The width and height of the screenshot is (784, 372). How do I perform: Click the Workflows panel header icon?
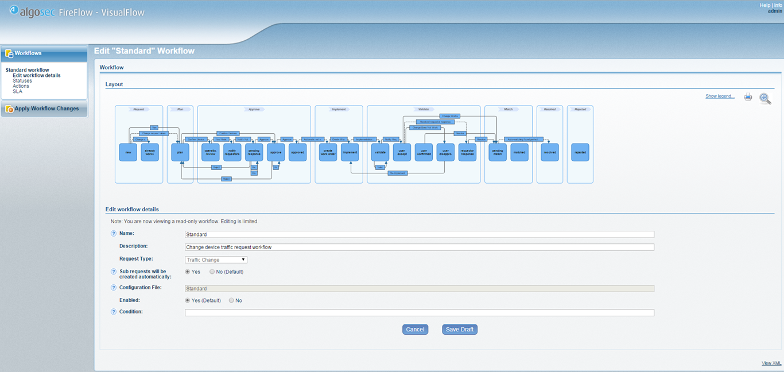[8, 53]
